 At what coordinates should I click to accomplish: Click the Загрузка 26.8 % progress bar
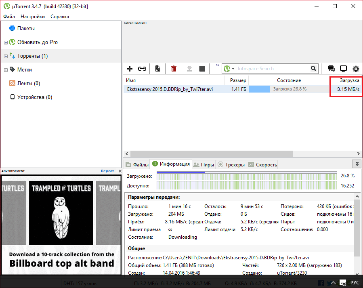289,89
